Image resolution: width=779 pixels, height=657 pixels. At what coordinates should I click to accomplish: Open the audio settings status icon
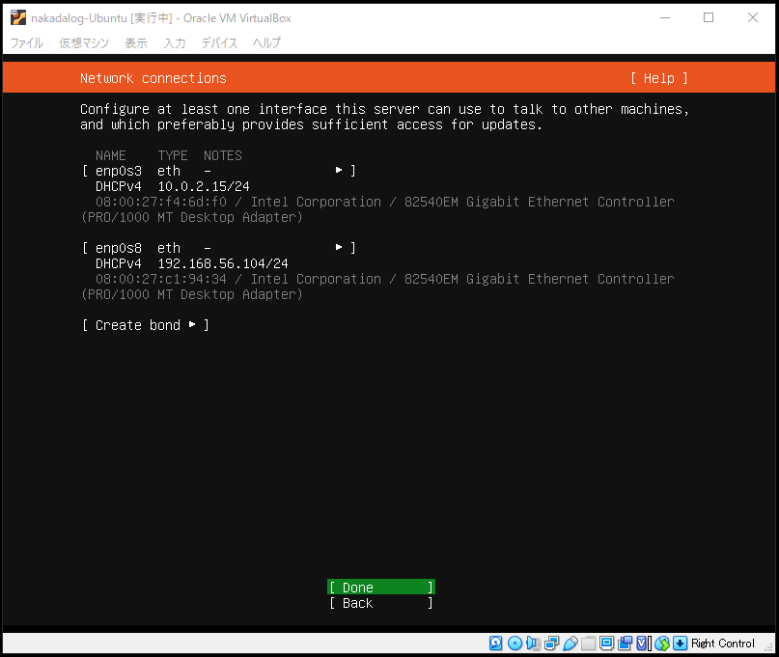coord(533,643)
